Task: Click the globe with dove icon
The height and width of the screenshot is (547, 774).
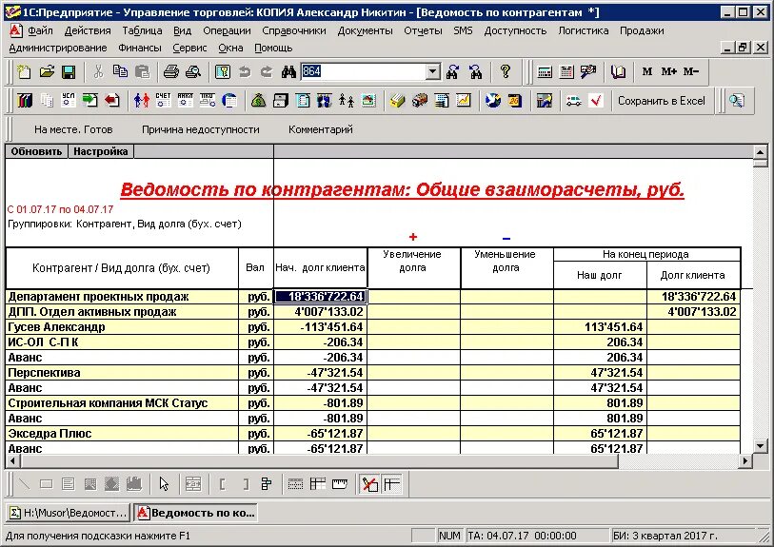Action: point(492,101)
